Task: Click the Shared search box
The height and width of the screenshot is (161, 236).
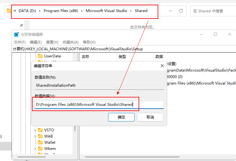Action: [x=213, y=11]
